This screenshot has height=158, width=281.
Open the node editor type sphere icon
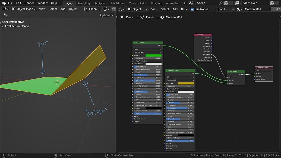coord(122,9)
